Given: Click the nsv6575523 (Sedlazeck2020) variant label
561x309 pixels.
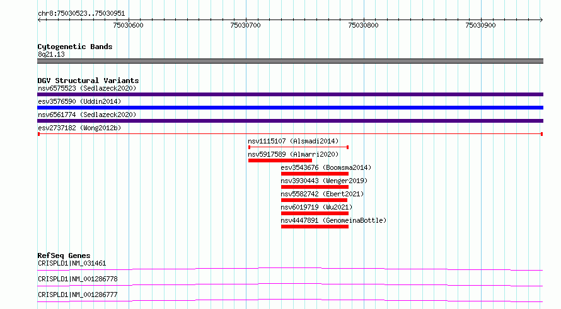Looking at the screenshot, I should [x=87, y=88].
